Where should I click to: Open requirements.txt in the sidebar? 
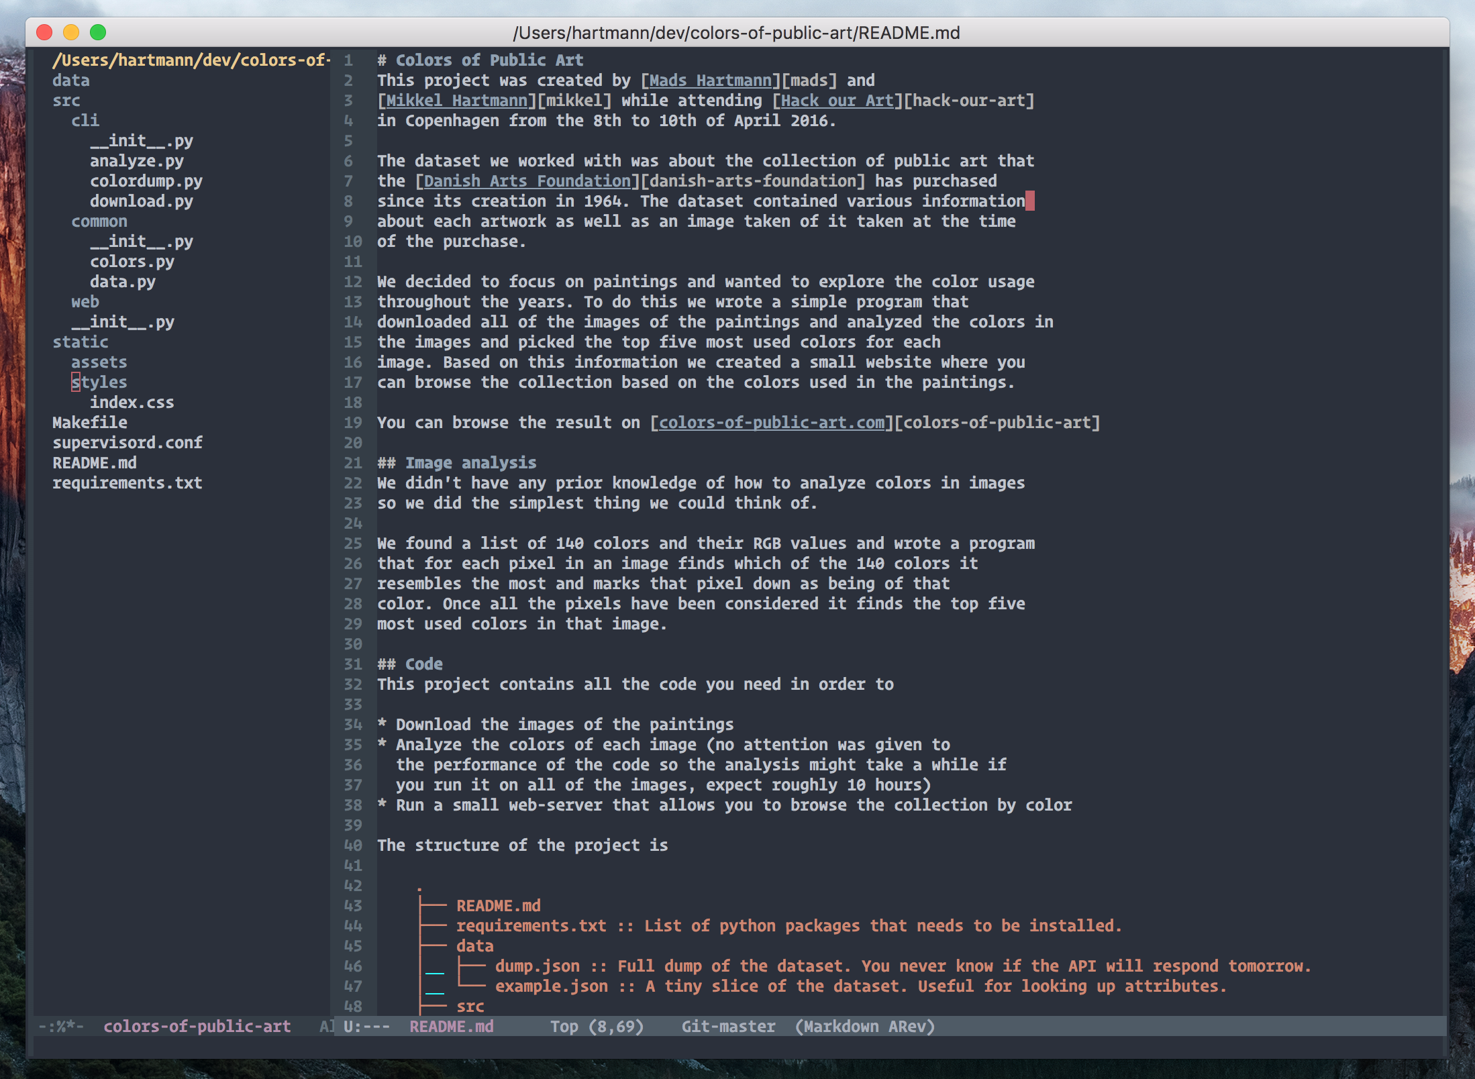127,483
